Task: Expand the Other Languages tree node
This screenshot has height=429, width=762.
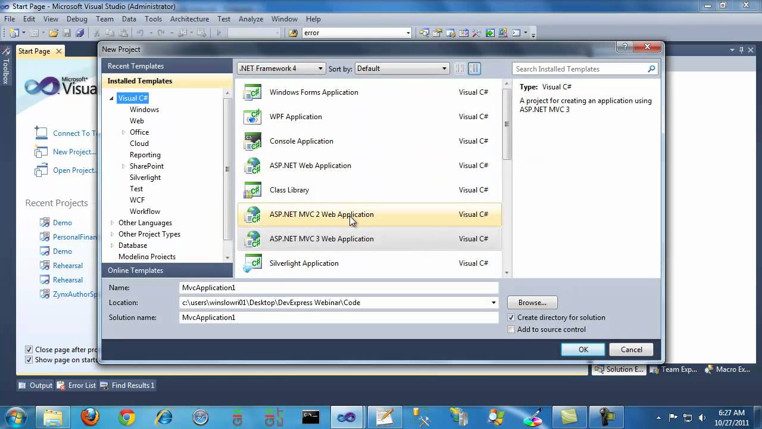Action: 112,223
